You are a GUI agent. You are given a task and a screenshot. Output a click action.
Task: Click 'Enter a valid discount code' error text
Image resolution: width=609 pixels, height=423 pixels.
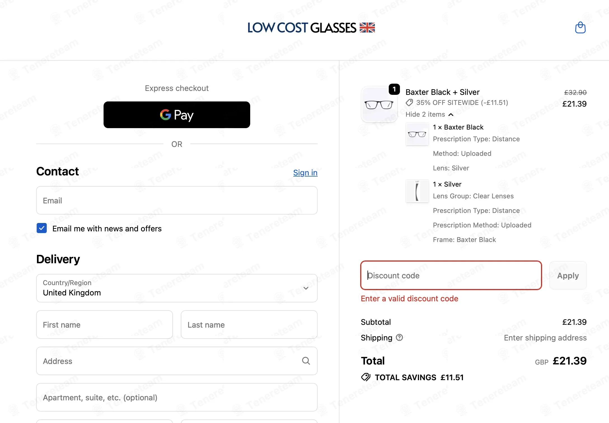click(x=409, y=299)
